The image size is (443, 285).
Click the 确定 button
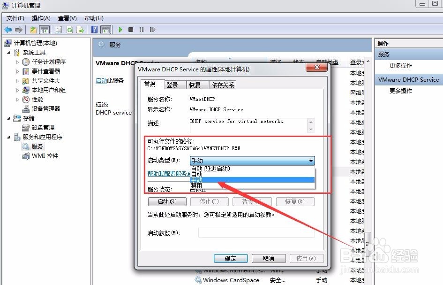tap(231, 258)
